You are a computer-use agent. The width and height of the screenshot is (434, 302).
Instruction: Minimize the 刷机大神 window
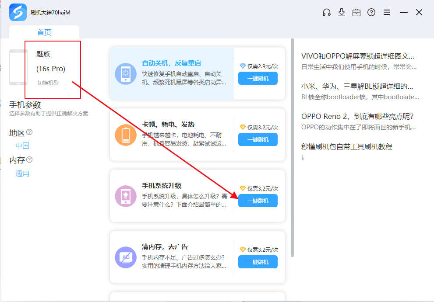pos(404,12)
